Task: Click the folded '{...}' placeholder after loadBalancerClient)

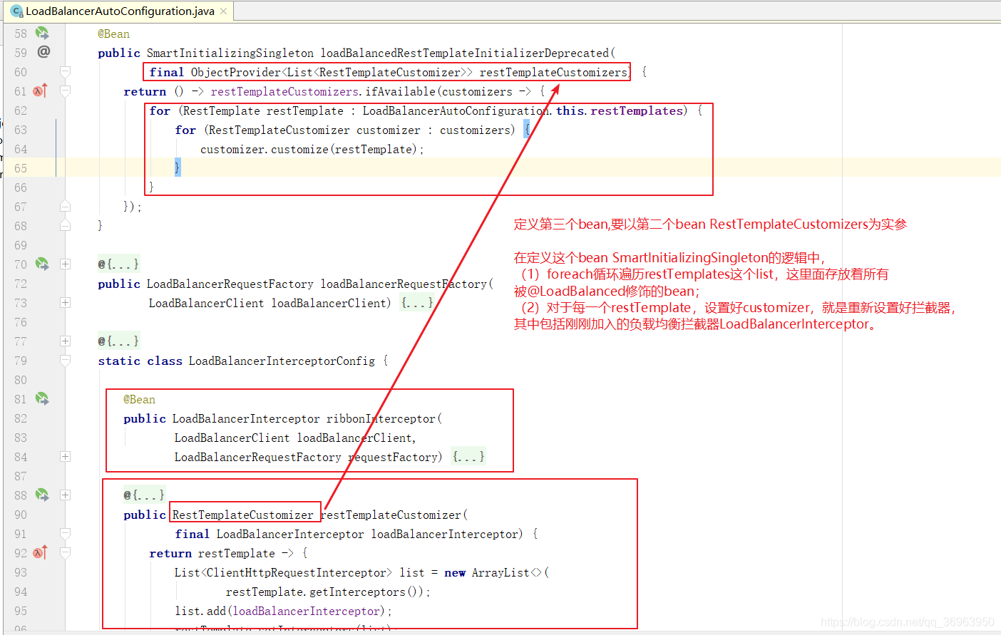Action: (x=417, y=302)
